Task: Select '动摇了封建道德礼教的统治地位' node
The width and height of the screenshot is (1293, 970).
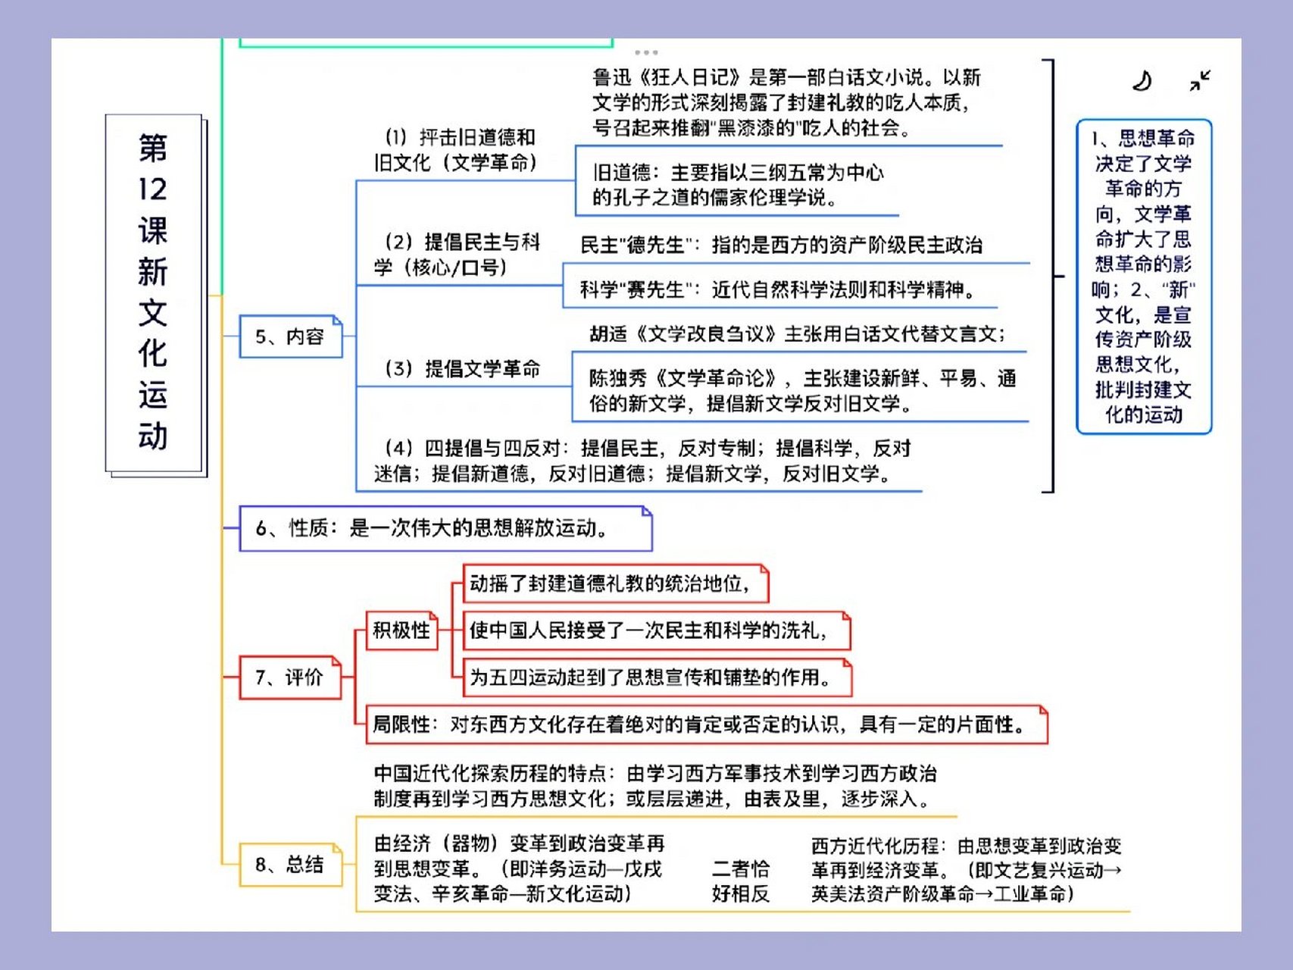Action: coord(615,584)
